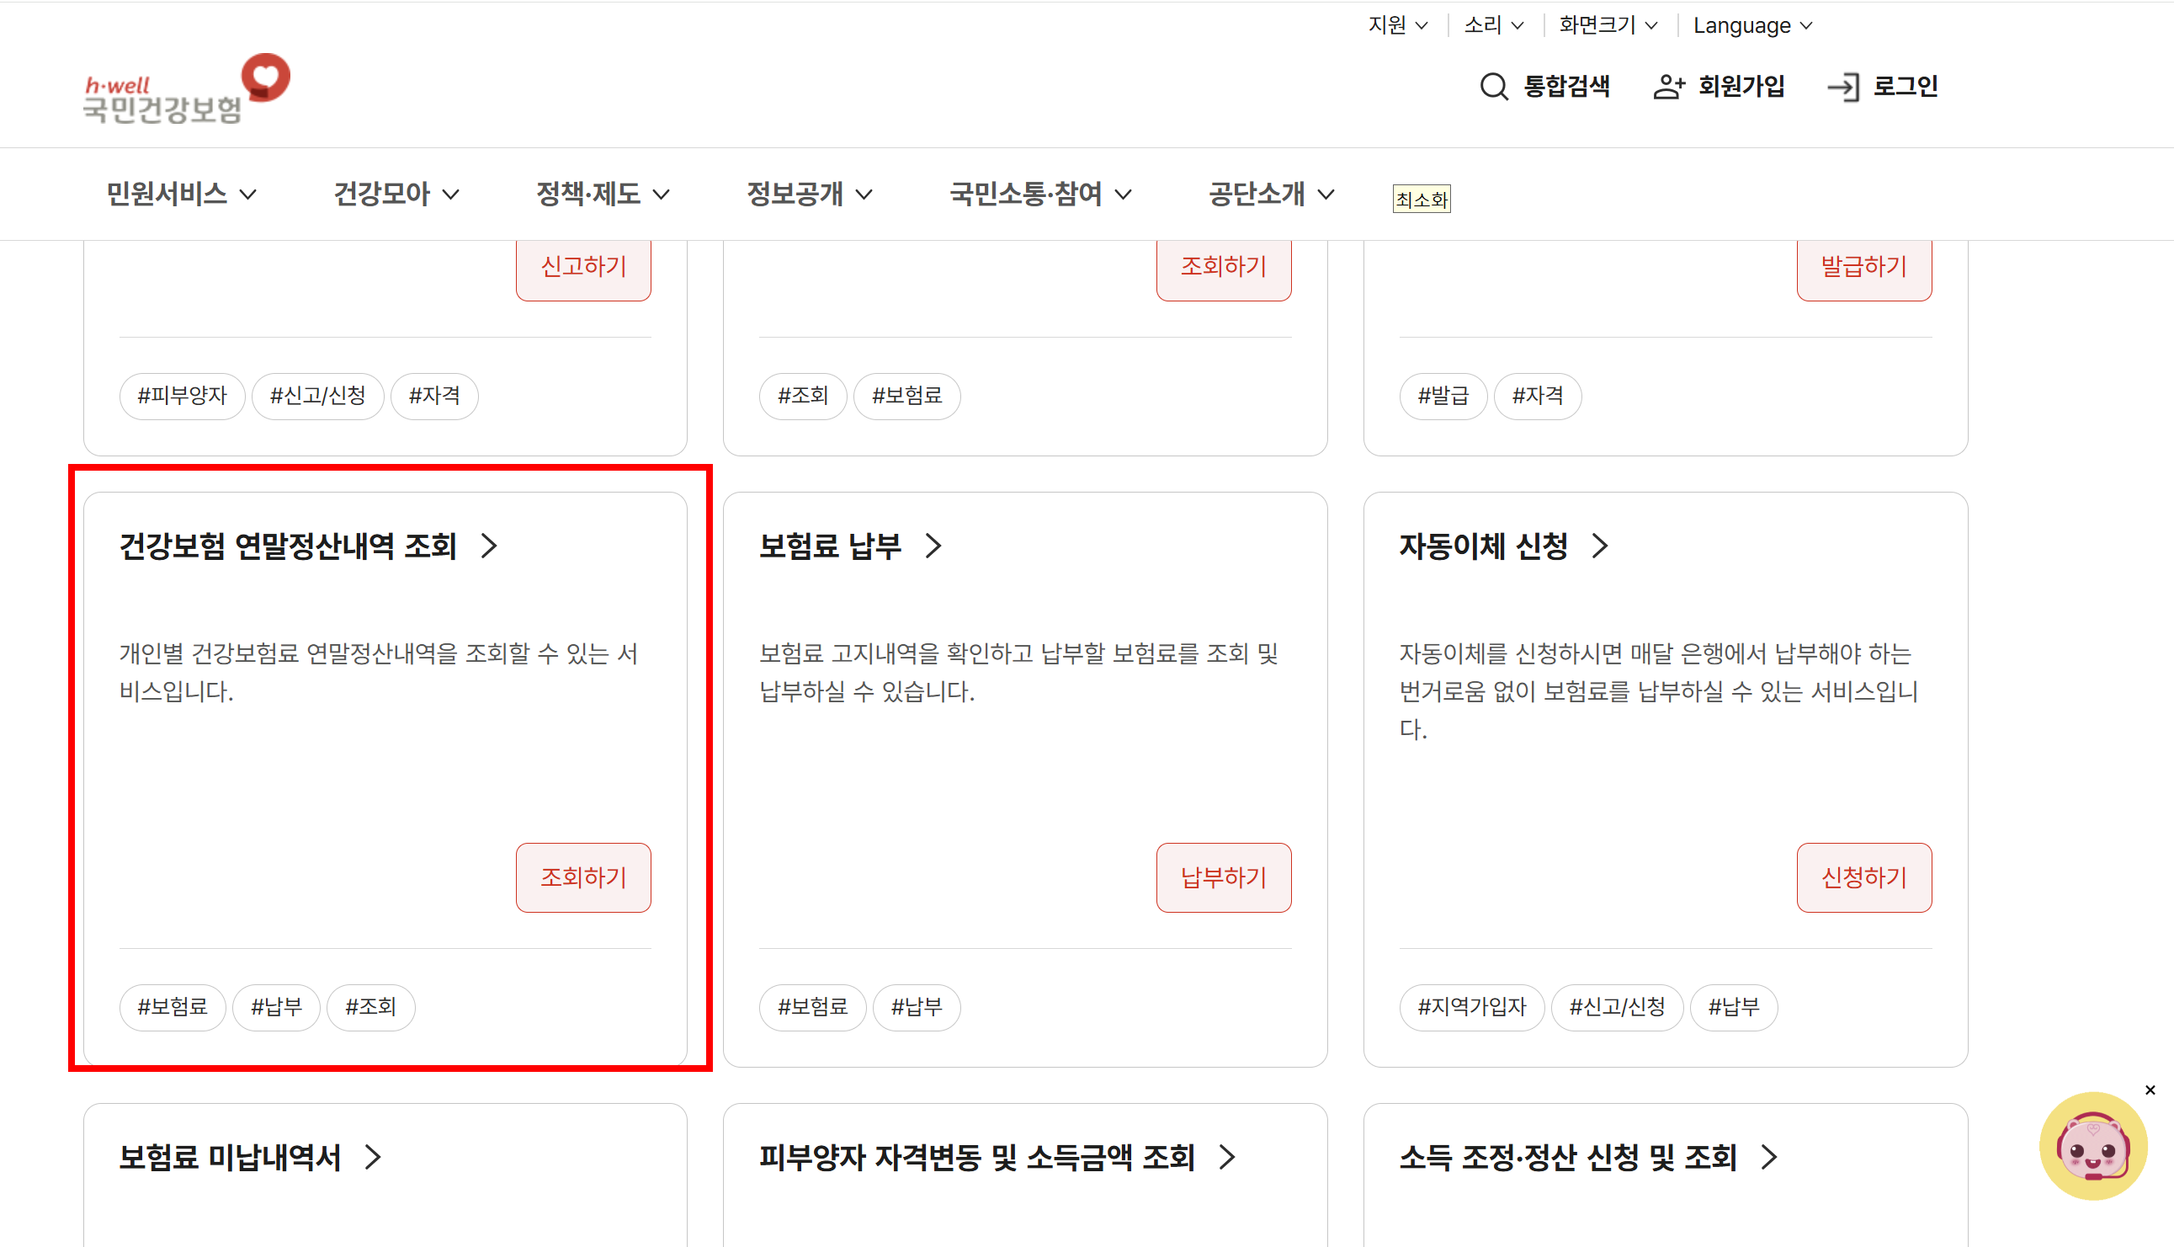Click arrow next to 보험료 미납내역서 title
Viewport: 2174px width, 1247px height.
click(372, 1158)
